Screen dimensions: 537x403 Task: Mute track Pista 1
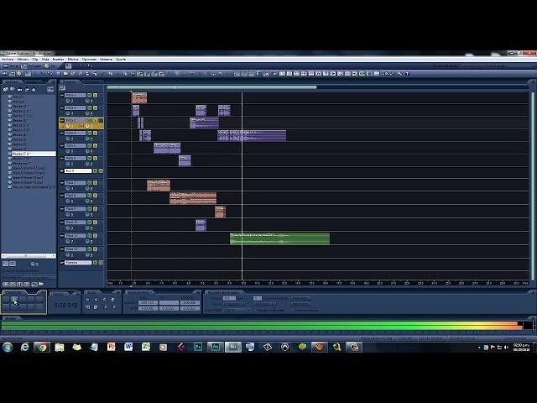pos(90,95)
